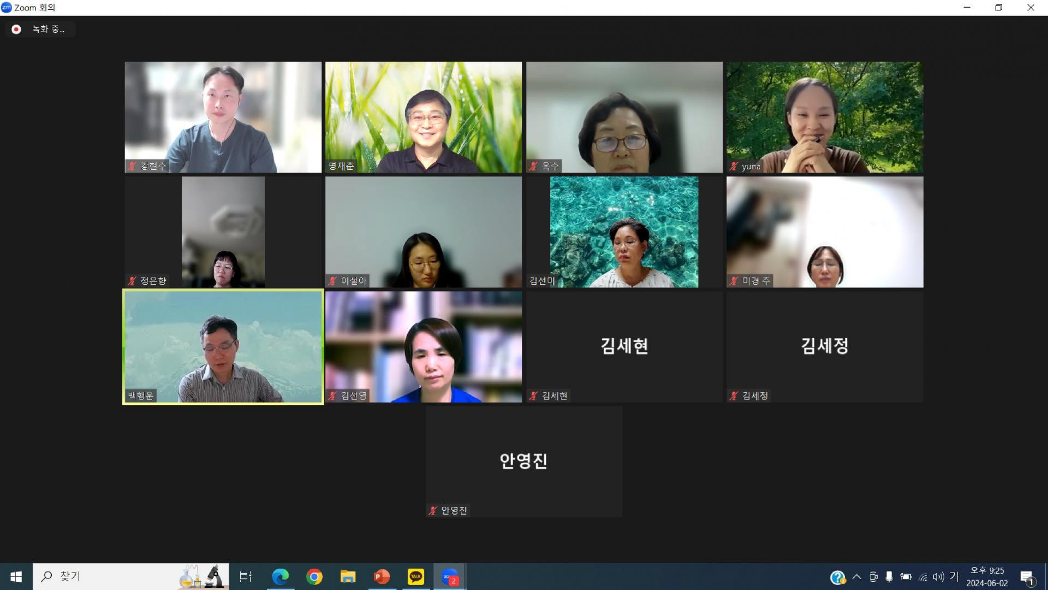This screenshot has height=590, width=1048.
Task: Toggle the Korean IME language indicator
Action: click(954, 576)
